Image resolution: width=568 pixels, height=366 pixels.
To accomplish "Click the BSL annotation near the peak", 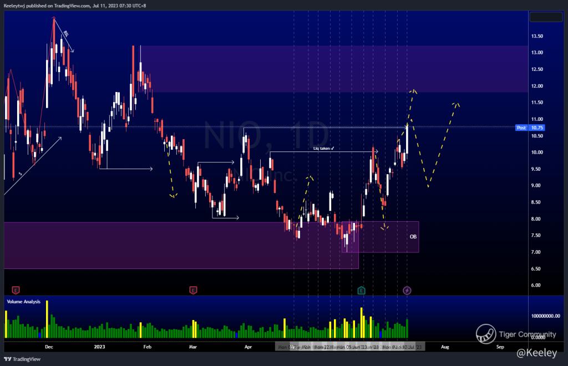I will pos(66,34).
